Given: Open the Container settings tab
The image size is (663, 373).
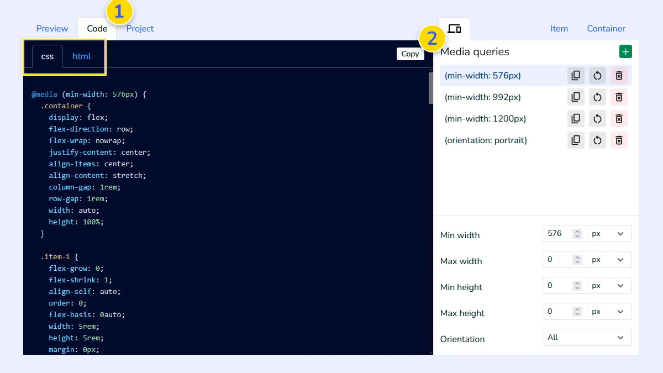Looking at the screenshot, I should click(x=606, y=28).
